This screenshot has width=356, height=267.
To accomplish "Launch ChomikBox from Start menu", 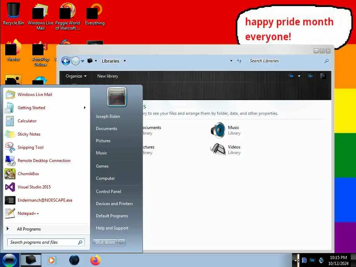I will [47, 174].
